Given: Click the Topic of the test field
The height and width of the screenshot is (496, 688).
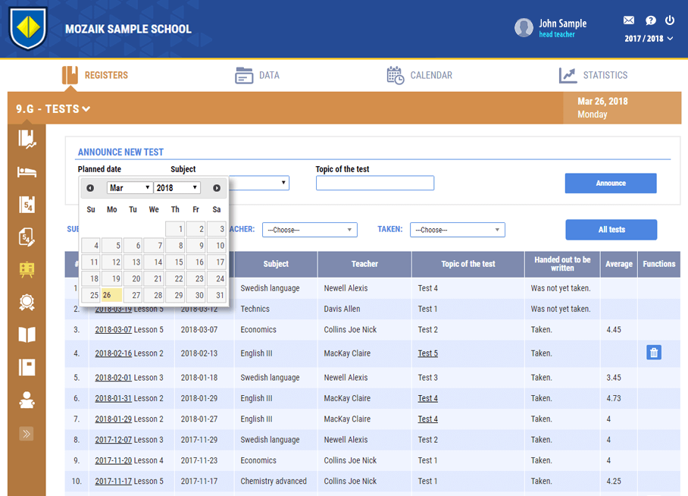Looking at the screenshot, I should pos(374,183).
